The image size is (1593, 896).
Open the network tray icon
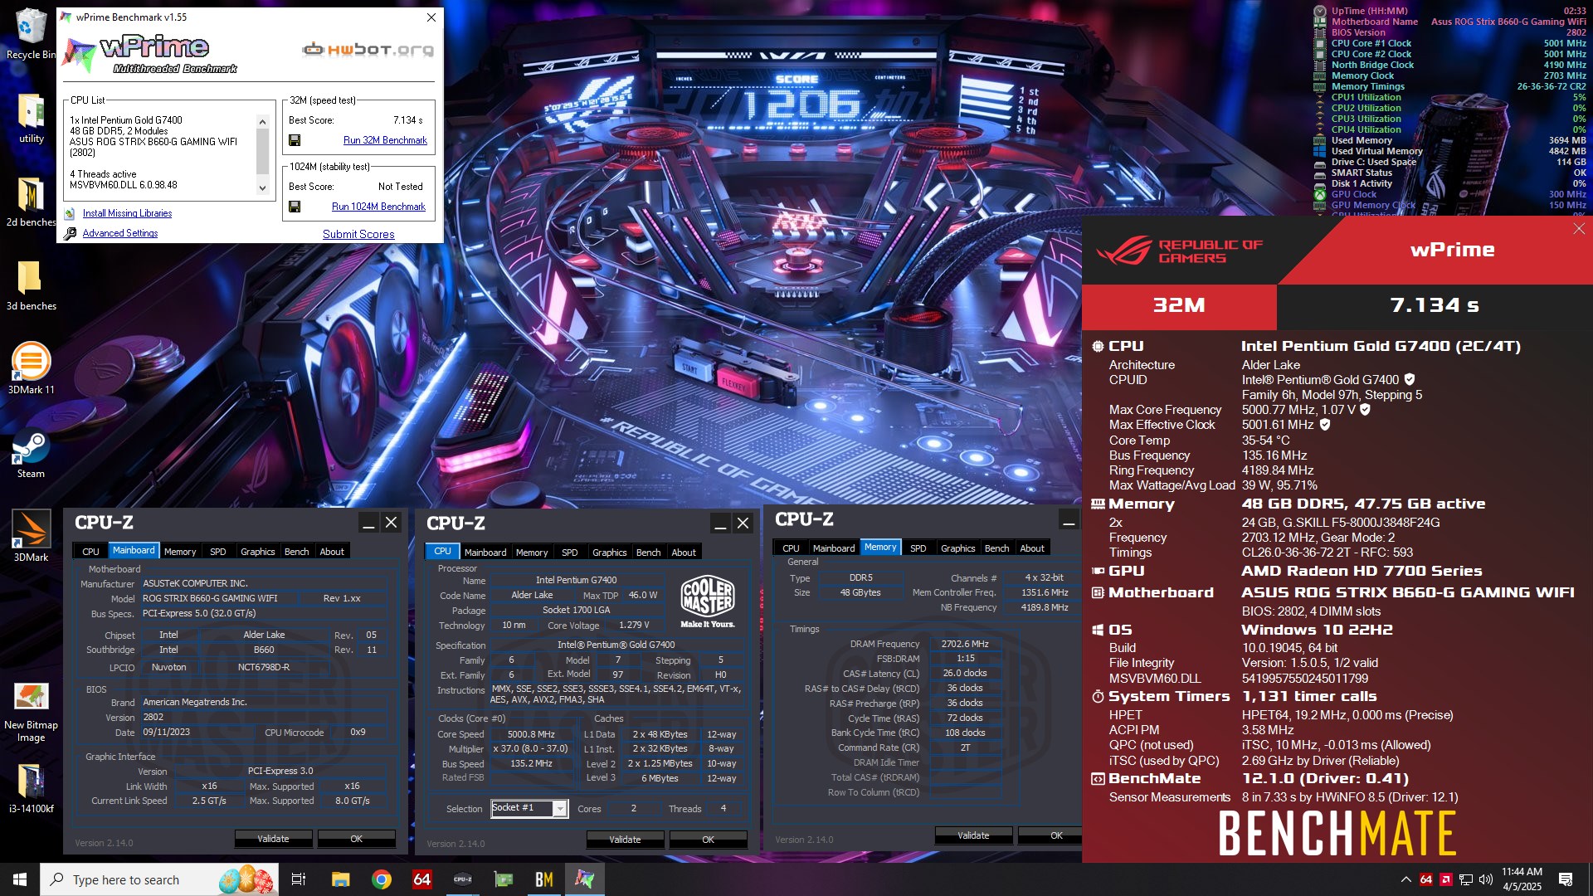point(1466,879)
